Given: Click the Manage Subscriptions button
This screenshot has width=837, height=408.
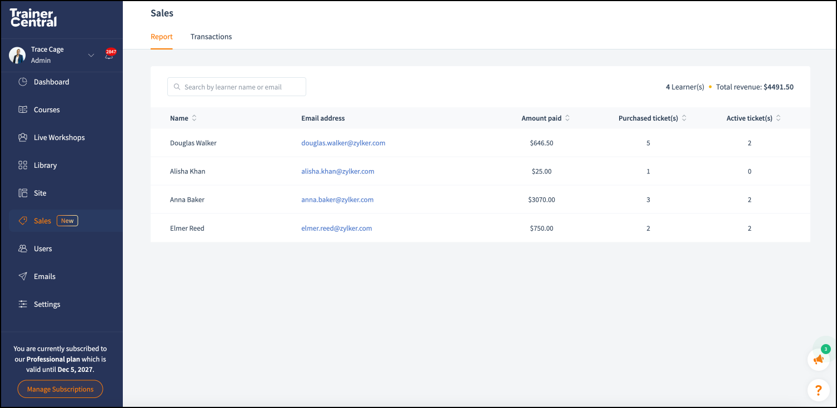Looking at the screenshot, I should [60, 389].
